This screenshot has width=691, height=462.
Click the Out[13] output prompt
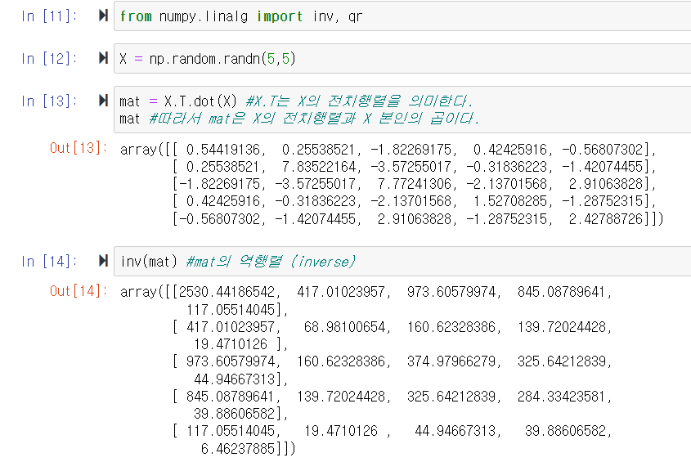(x=79, y=148)
